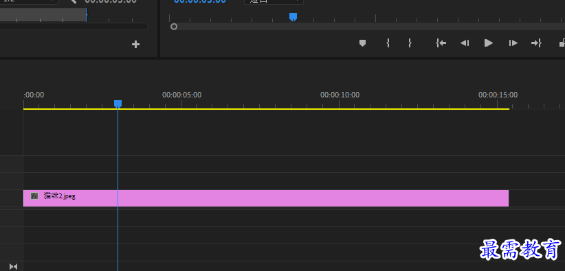Click the 00:00:10:00 mark on timeline ruler
Image resolution: width=565 pixels, height=271 pixels.
coord(340,95)
